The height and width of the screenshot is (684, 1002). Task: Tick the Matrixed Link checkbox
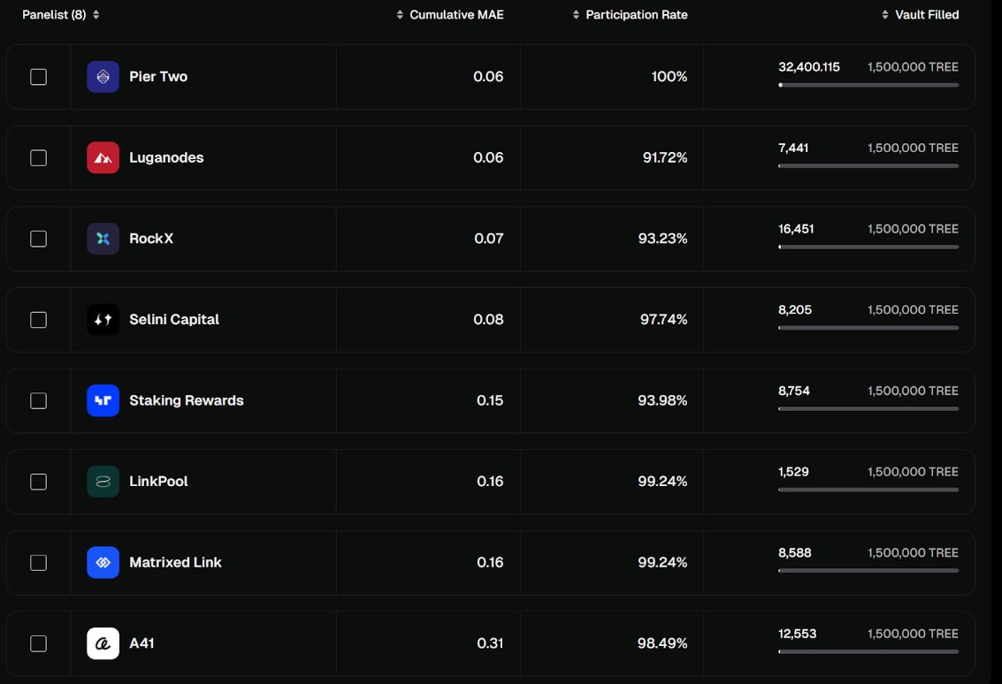[x=38, y=563]
